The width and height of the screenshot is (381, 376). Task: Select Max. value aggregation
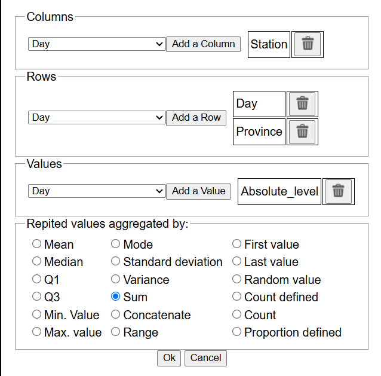[37, 332]
